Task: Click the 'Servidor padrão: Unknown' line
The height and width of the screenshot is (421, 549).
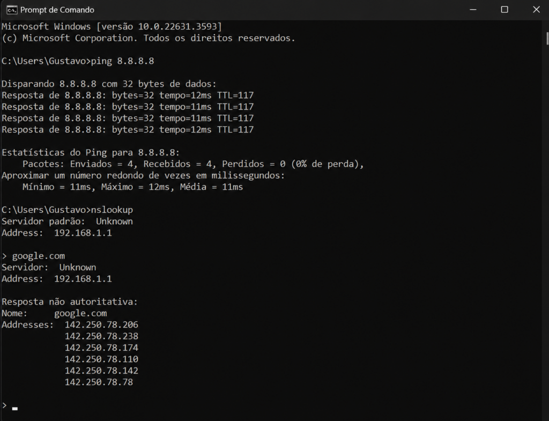Action: (x=67, y=221)
